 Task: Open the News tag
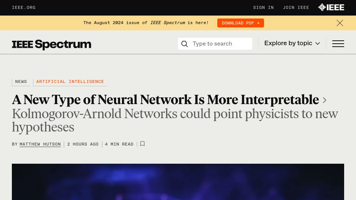(21, 81)
